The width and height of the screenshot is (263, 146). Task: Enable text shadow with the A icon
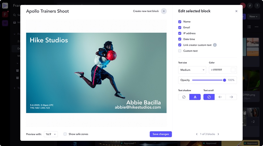[195, 97]
